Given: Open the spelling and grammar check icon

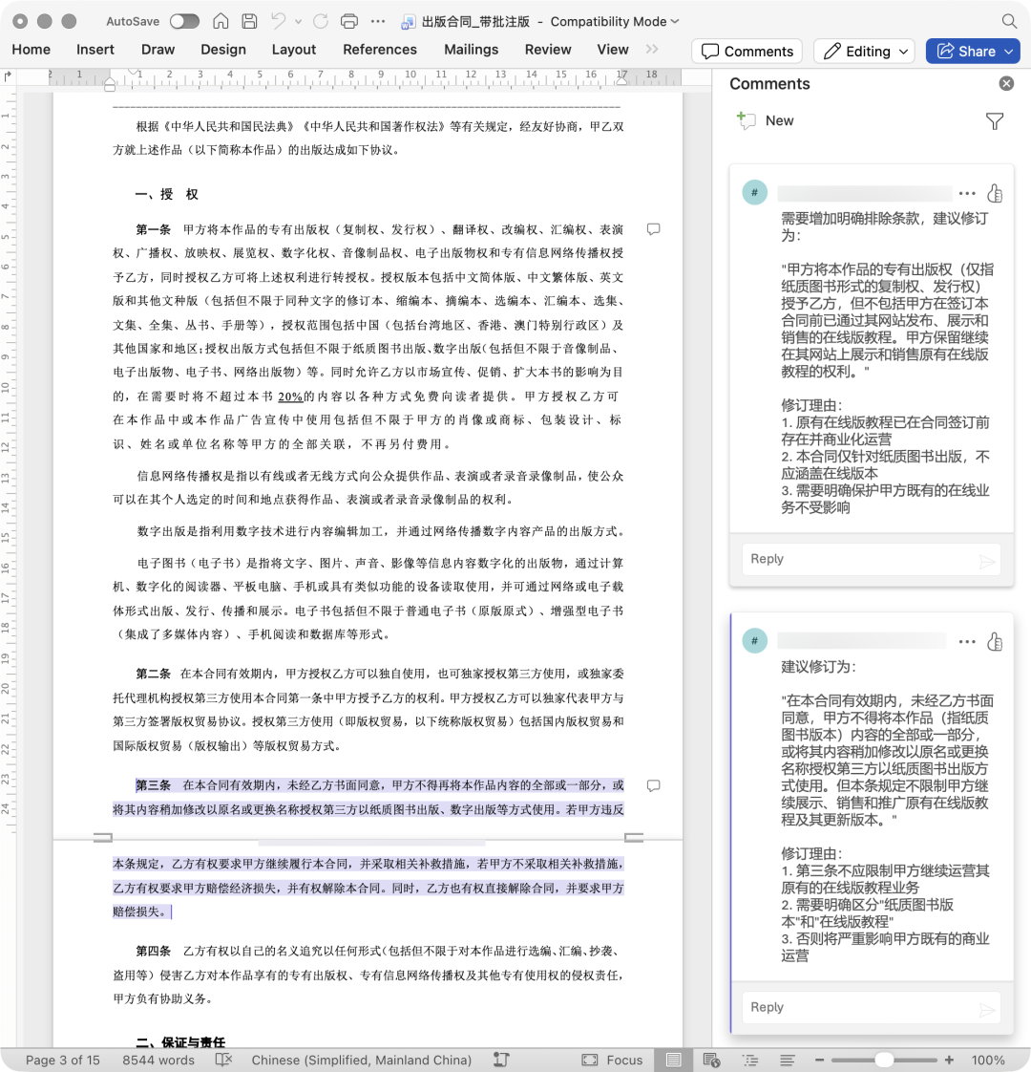Looking at the screenshot, I should (x=224, y=1060).
